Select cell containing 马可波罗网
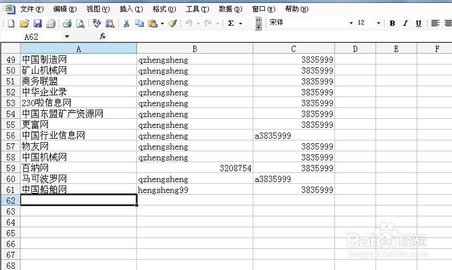The image size is (452, 270). coord(78,179)
